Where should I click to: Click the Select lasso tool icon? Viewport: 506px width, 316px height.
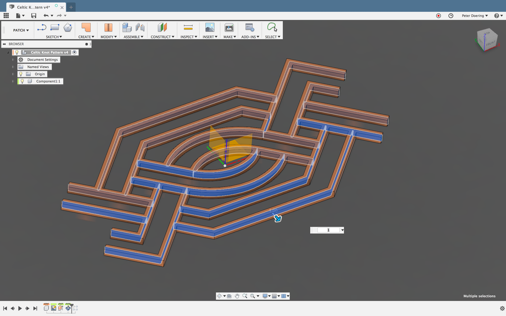272,27
